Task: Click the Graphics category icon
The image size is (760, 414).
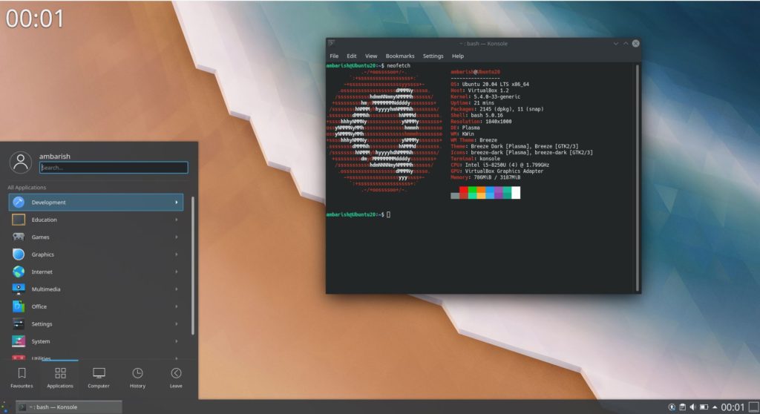Action: coord(19,254)
